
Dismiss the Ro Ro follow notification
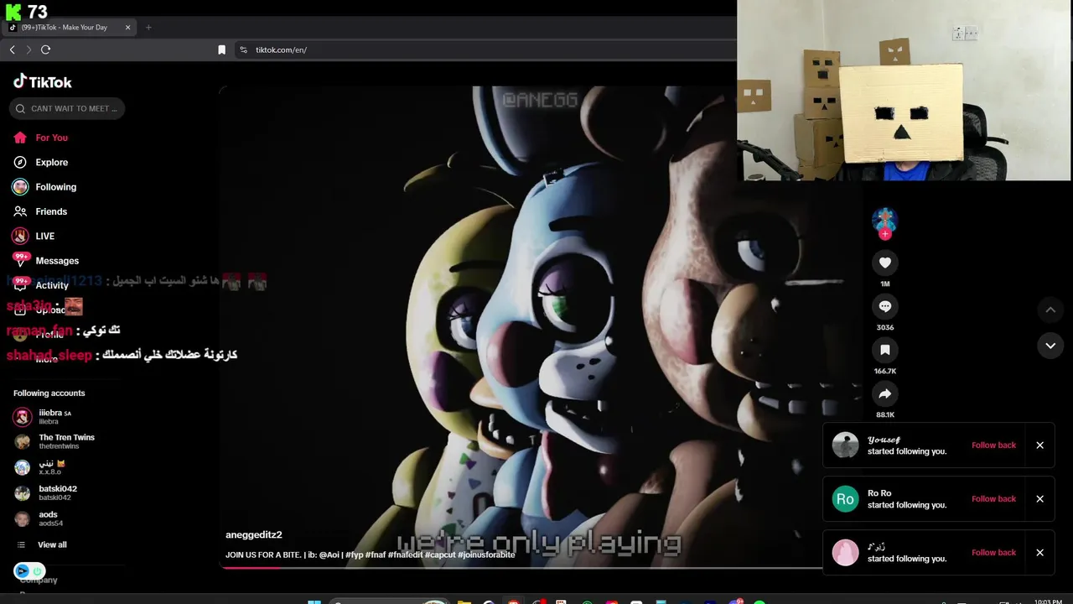tap(1039, 499)
